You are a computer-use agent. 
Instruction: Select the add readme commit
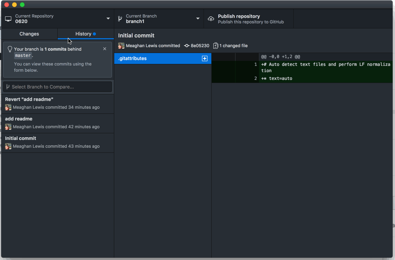point(57,124)
